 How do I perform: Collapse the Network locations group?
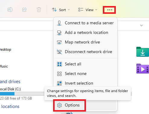(10, 106)
